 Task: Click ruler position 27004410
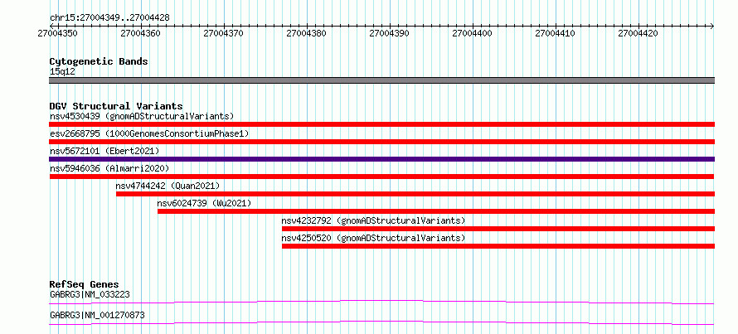555,34
